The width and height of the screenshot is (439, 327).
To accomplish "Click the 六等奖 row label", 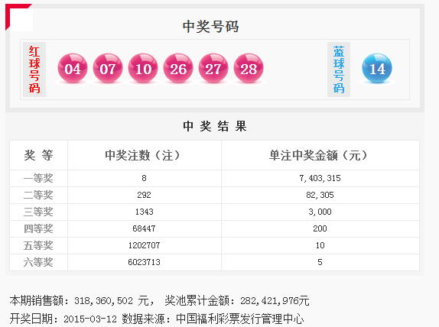I will 38,262.
